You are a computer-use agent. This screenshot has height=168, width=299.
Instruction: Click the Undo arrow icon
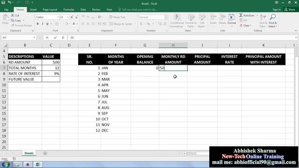click(x=9, y=2)
